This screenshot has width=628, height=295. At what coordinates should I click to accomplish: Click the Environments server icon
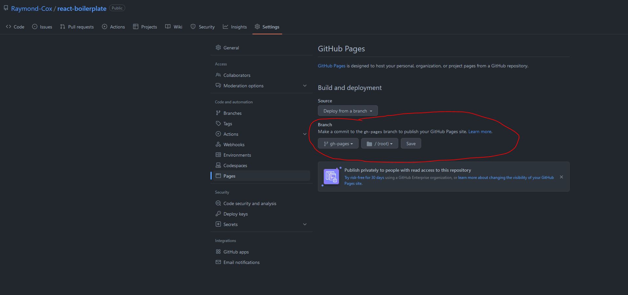[x=218, y=155]
